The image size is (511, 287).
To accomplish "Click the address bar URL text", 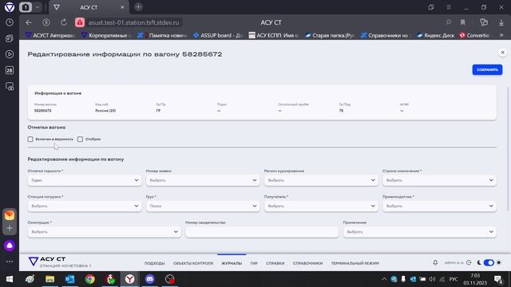I will click(x=133, y=22).
